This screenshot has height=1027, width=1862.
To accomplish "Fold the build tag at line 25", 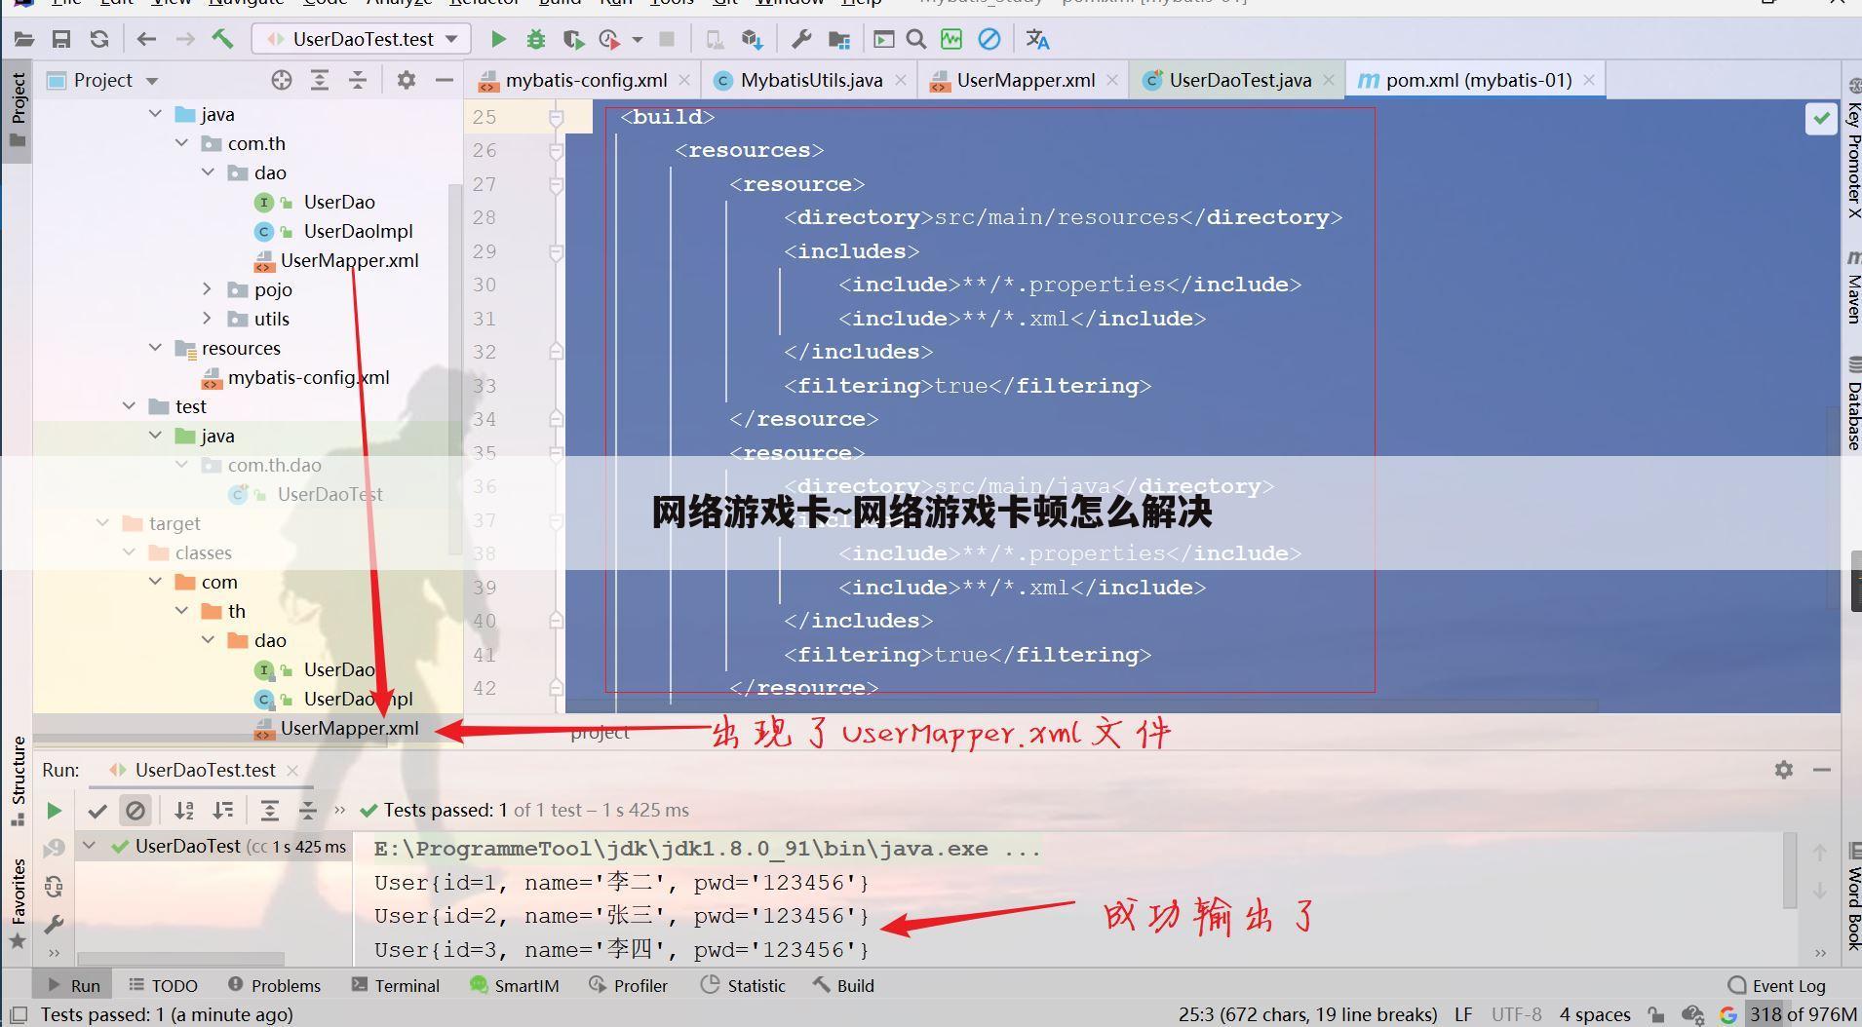I will click(x=556, y=117).
